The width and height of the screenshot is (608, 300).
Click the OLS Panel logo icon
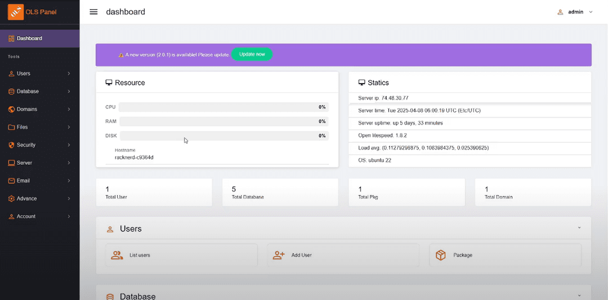point(16,12)
